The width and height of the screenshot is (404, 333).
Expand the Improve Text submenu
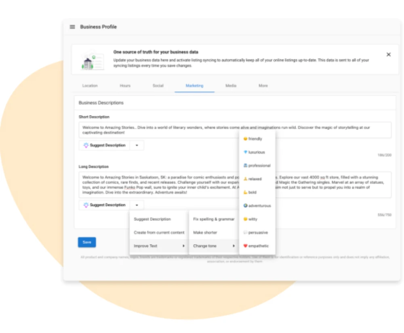click(x=159, y=246)
